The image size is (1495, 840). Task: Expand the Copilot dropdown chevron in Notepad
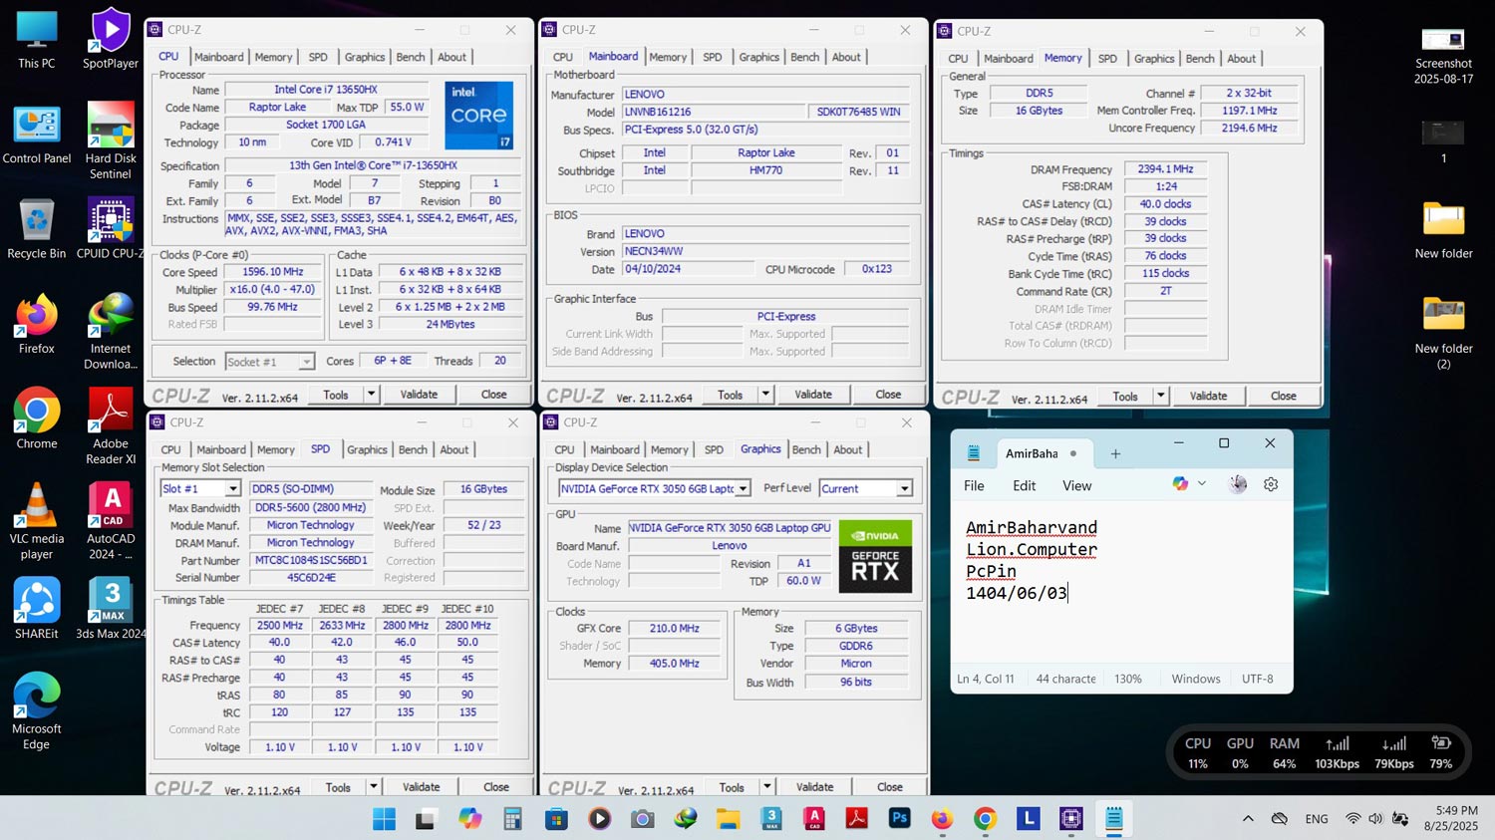pos(1202,484)
